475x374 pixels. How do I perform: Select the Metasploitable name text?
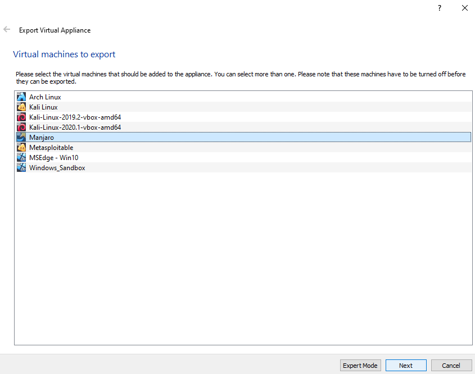point(51,148)
